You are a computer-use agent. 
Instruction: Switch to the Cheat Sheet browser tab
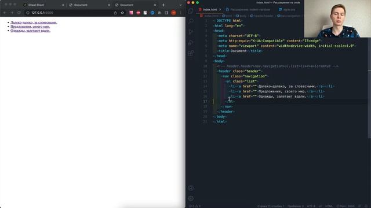pyautogui.click(x=44, y=5)
